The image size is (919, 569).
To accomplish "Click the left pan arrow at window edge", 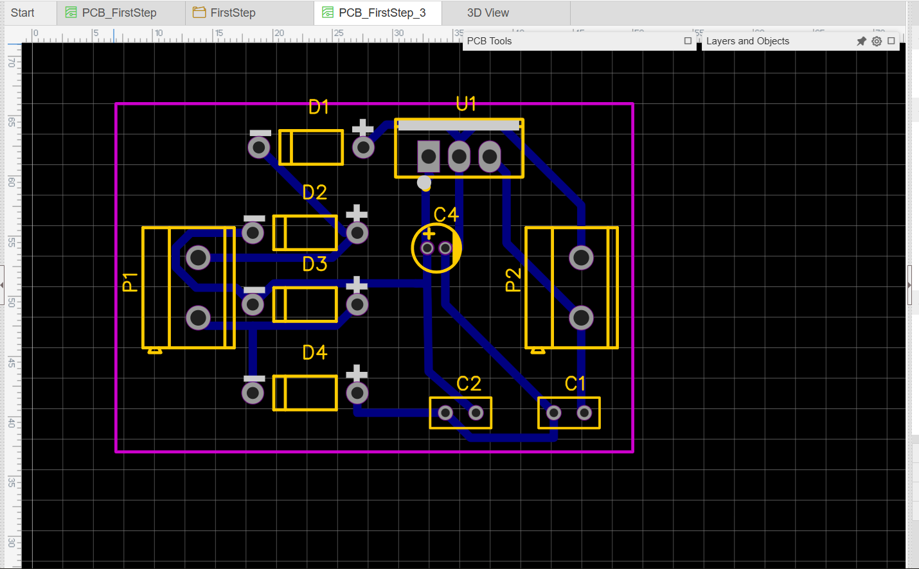I will coord(3,286).
